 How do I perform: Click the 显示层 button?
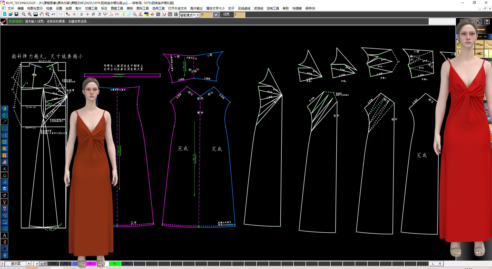pos(16,264)
